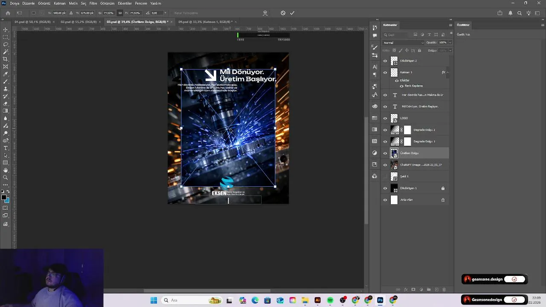
Task: Select the Lasso tool
Action: tap(6, 44)
